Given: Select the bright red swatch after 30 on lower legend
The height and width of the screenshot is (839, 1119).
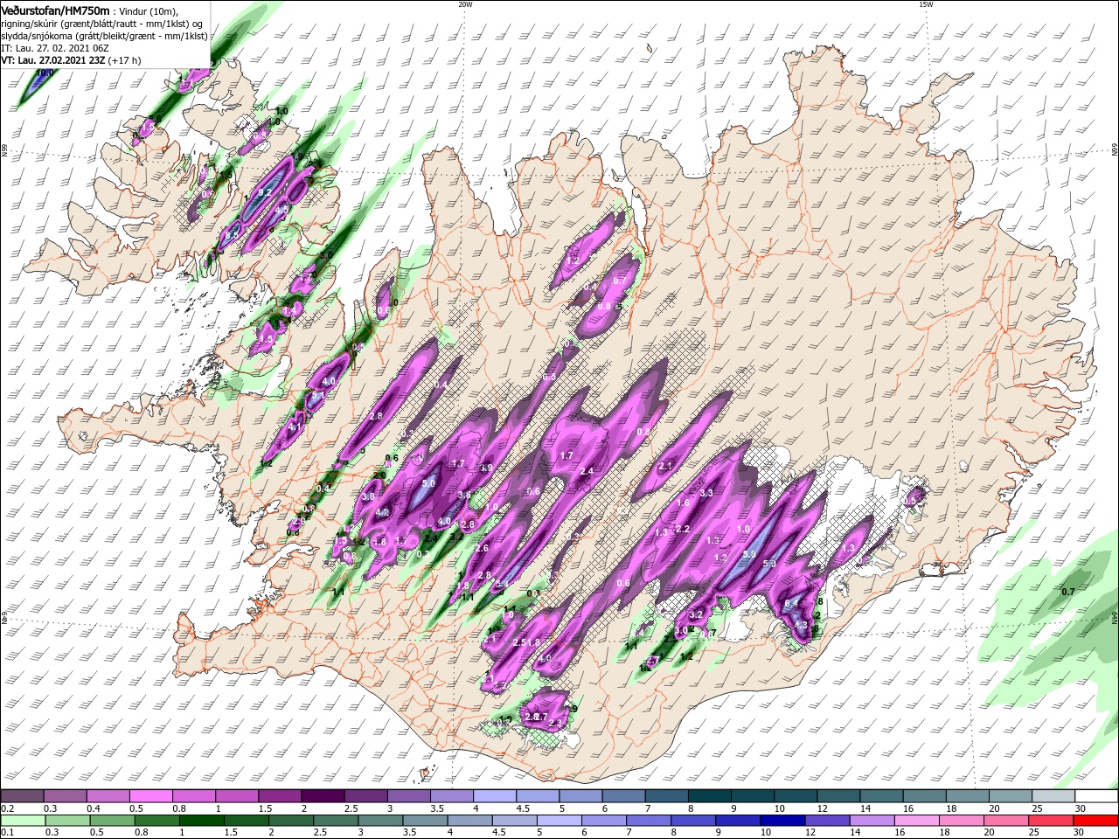Looking at the screenshot, I should pyautogui.click(x=1096, y=821).
